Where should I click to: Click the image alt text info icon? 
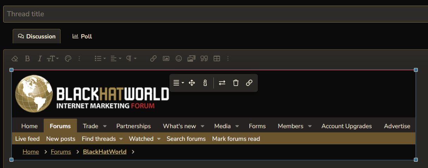(x=205, y=83)
